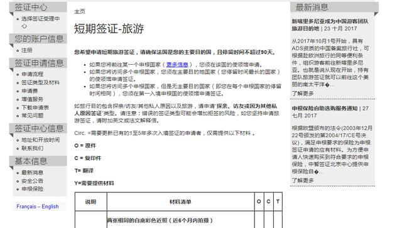The image size is (402, 228).
Task: Open the 安全公告 link
Action: pos(32,181)
